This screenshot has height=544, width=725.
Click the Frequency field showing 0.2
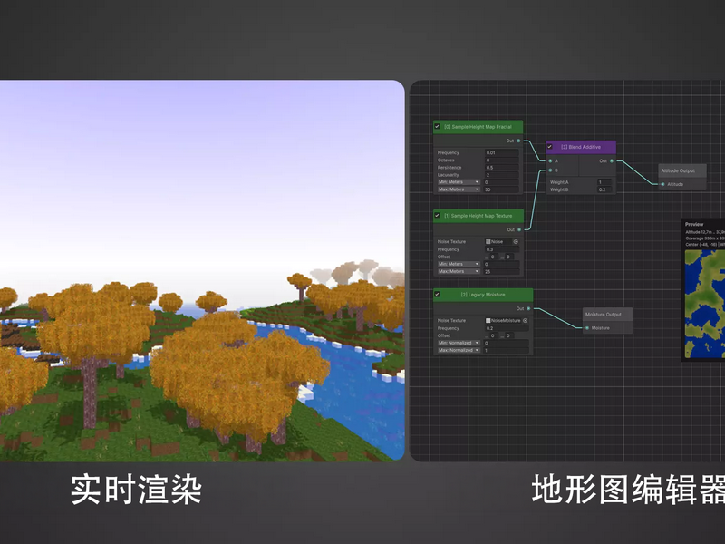click(x=507, y=328)
